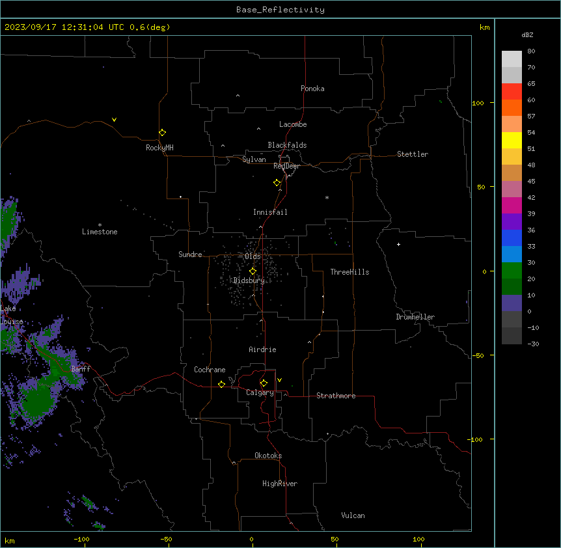Click the Olds label
Screen dimensions: 561x548
pyautogui.click(x=253, y=256)
